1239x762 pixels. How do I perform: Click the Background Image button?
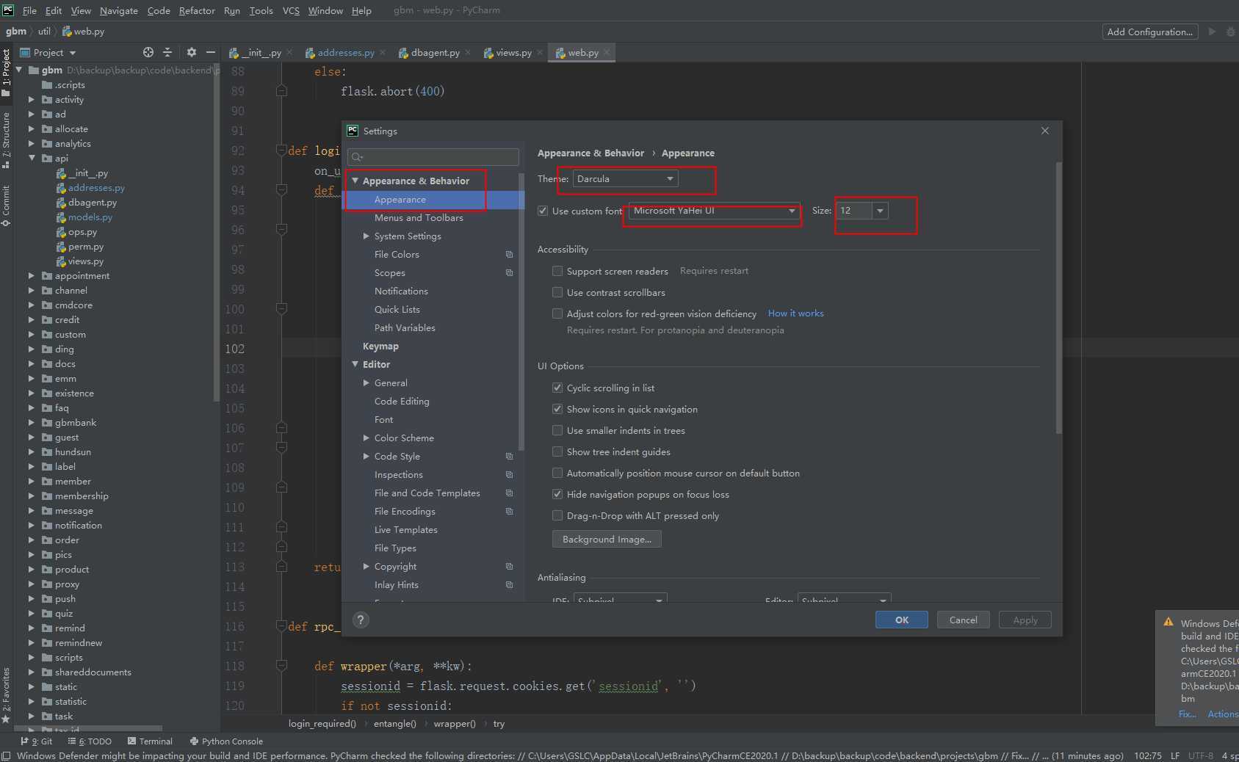click(607, 539)
